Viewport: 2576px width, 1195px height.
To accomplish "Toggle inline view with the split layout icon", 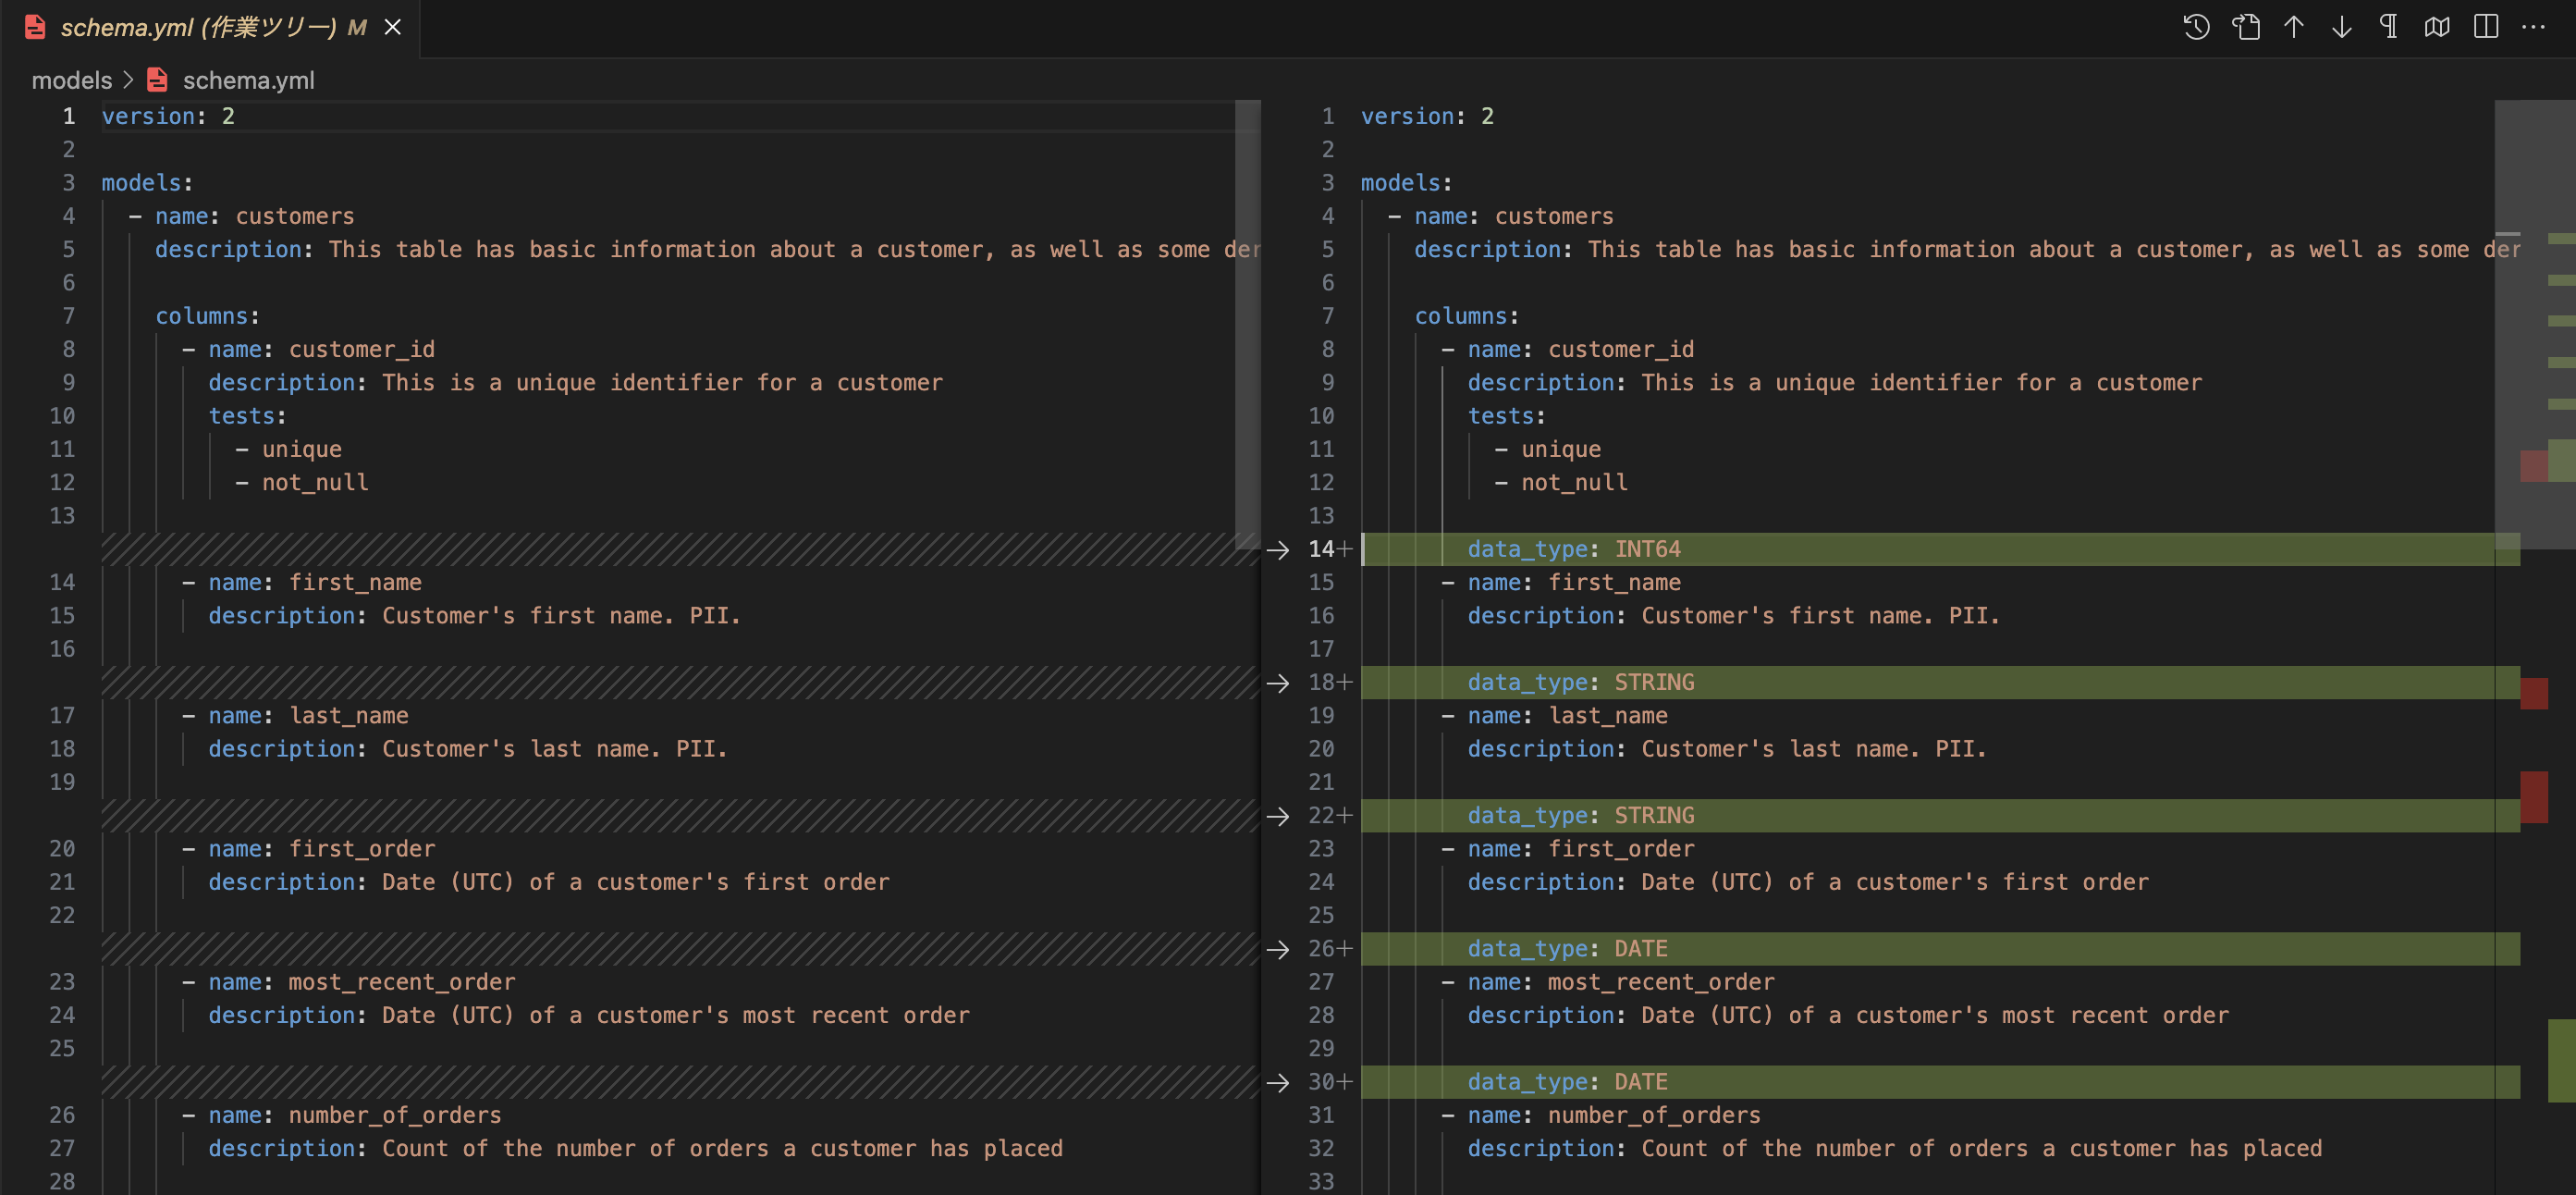I will [2486, 27].
